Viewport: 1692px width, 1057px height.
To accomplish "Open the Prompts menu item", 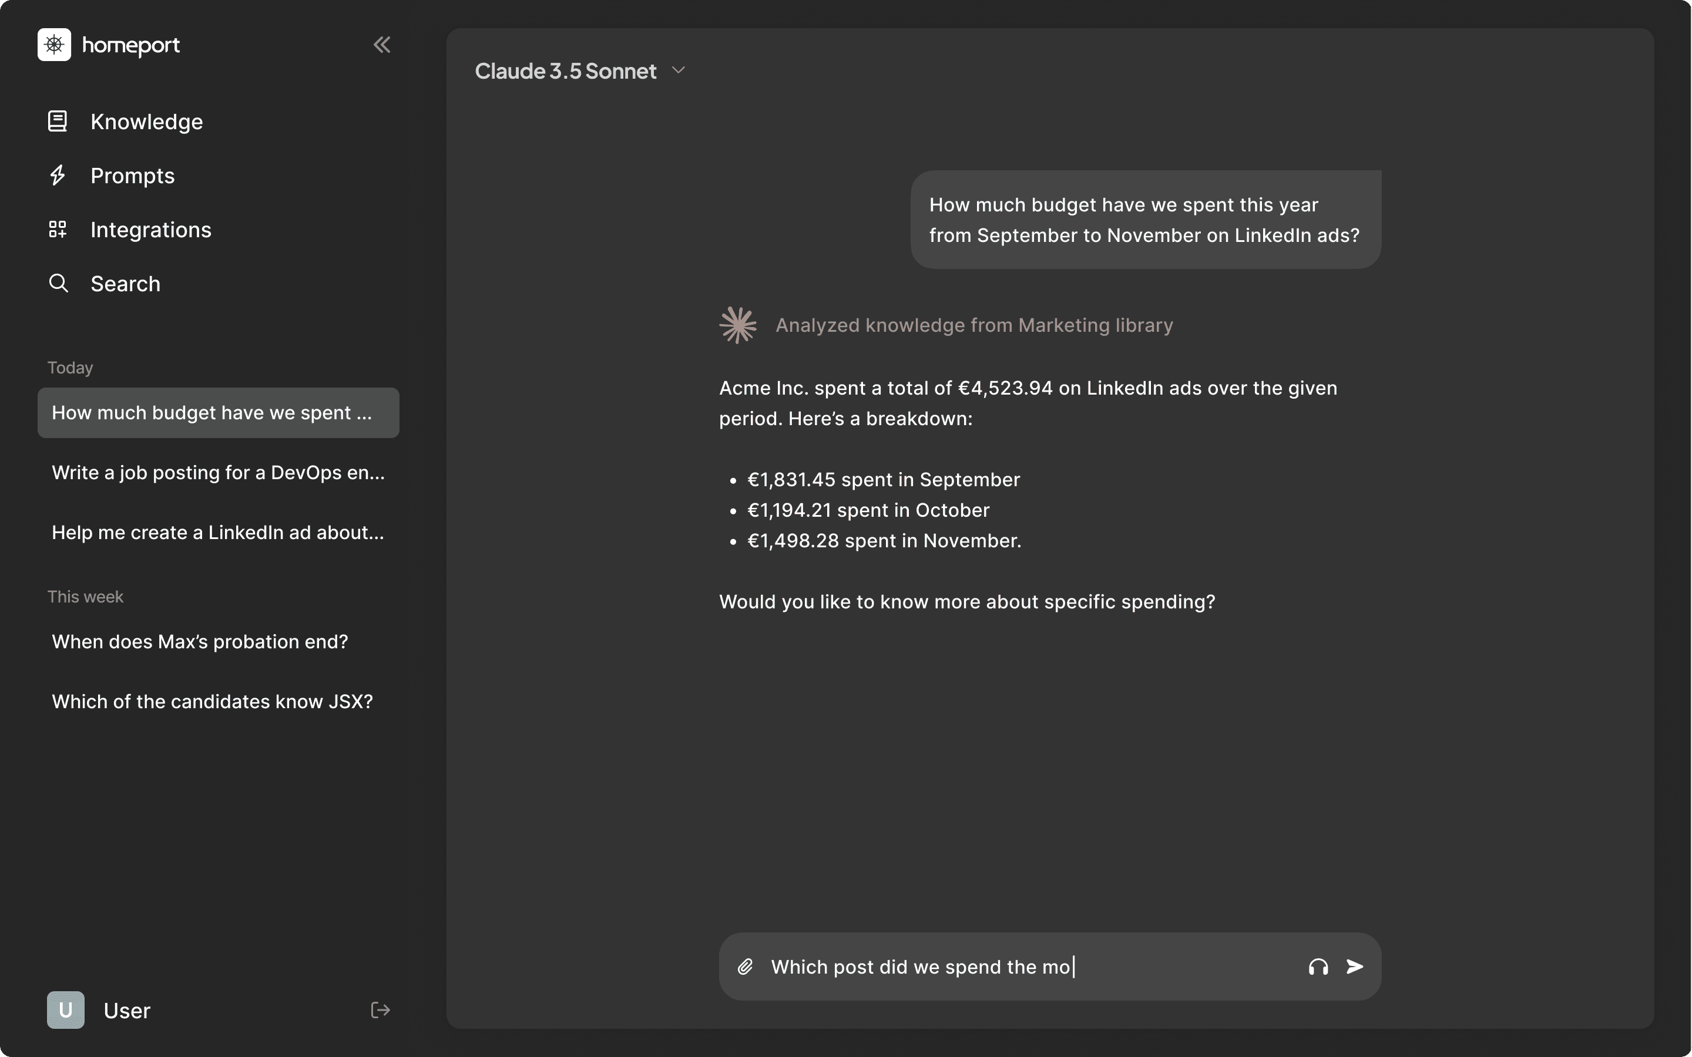I will [132, 175].
